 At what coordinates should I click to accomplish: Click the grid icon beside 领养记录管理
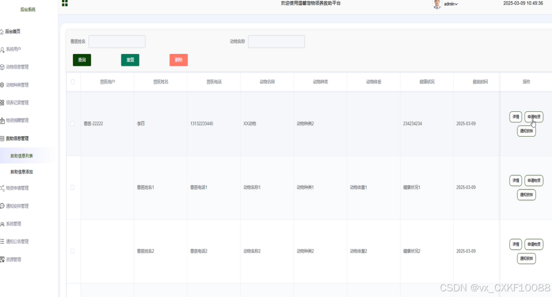[2, 103]
